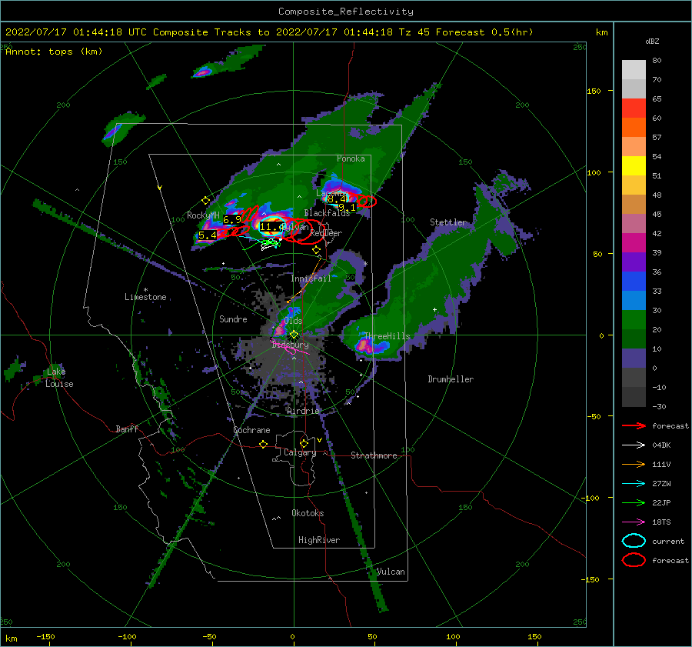Click the dBZ legend heading
The height and width of the screenshot is (647, 692).
pyautogui.click(x=652, y=42)
